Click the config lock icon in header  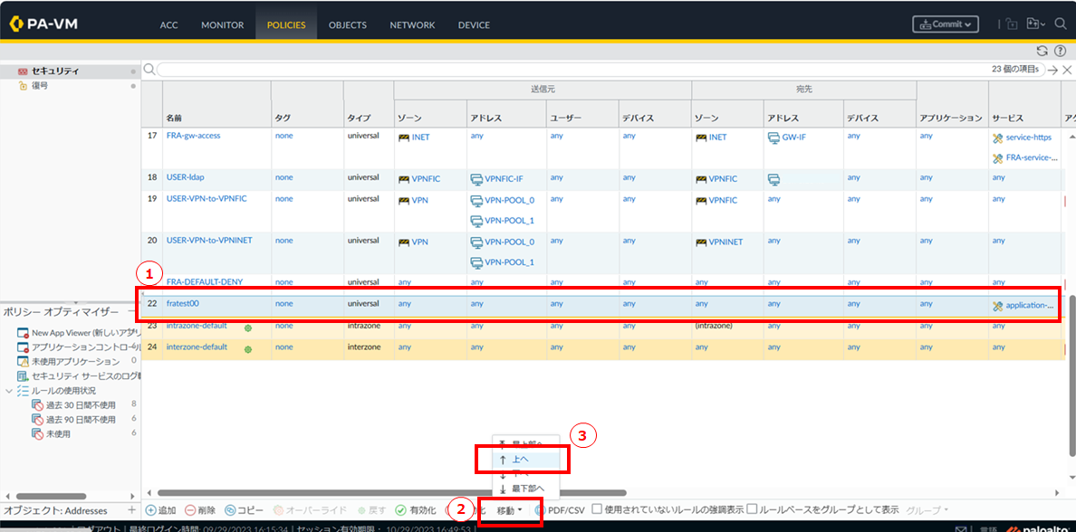[1012, 24]
